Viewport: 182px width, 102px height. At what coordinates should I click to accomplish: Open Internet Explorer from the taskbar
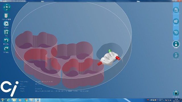click(x=8, y=100)
